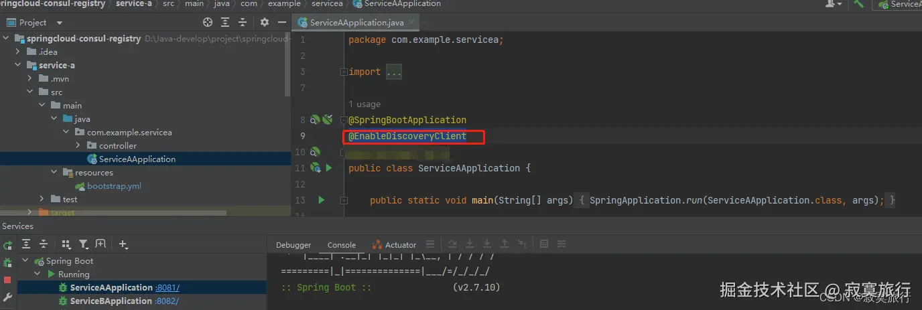Toggle the fold marker on the main method line
922x310 pixels.
[x=344, y=200]
